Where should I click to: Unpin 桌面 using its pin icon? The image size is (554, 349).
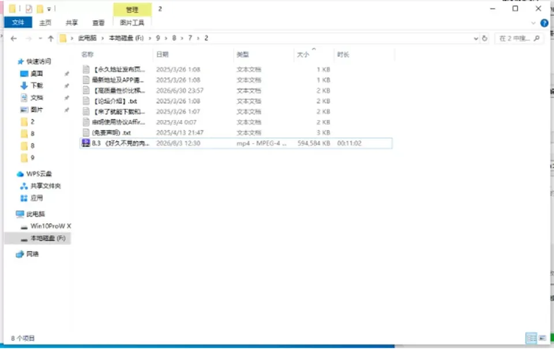pyautogui.click(x=67, y=73)
